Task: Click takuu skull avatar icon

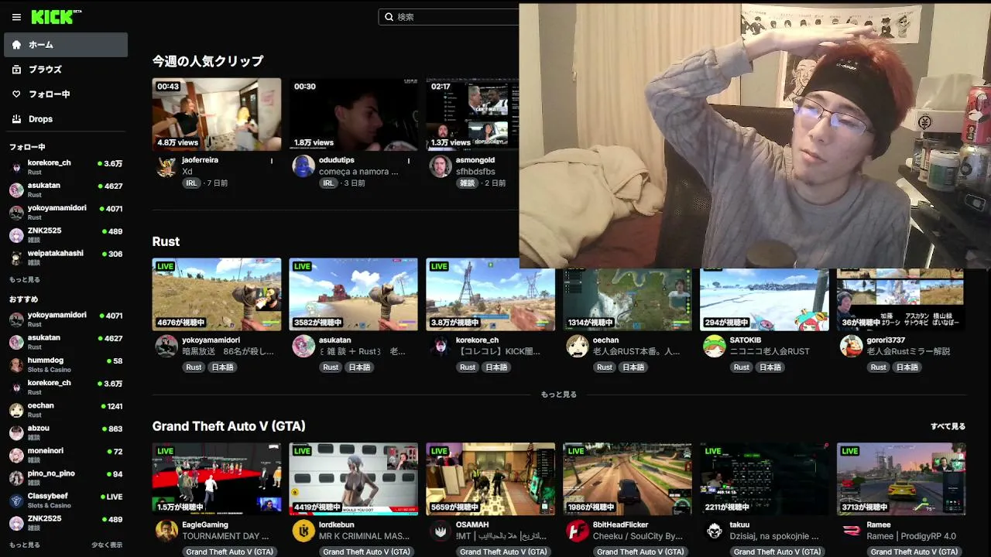Action: (714, 531)
